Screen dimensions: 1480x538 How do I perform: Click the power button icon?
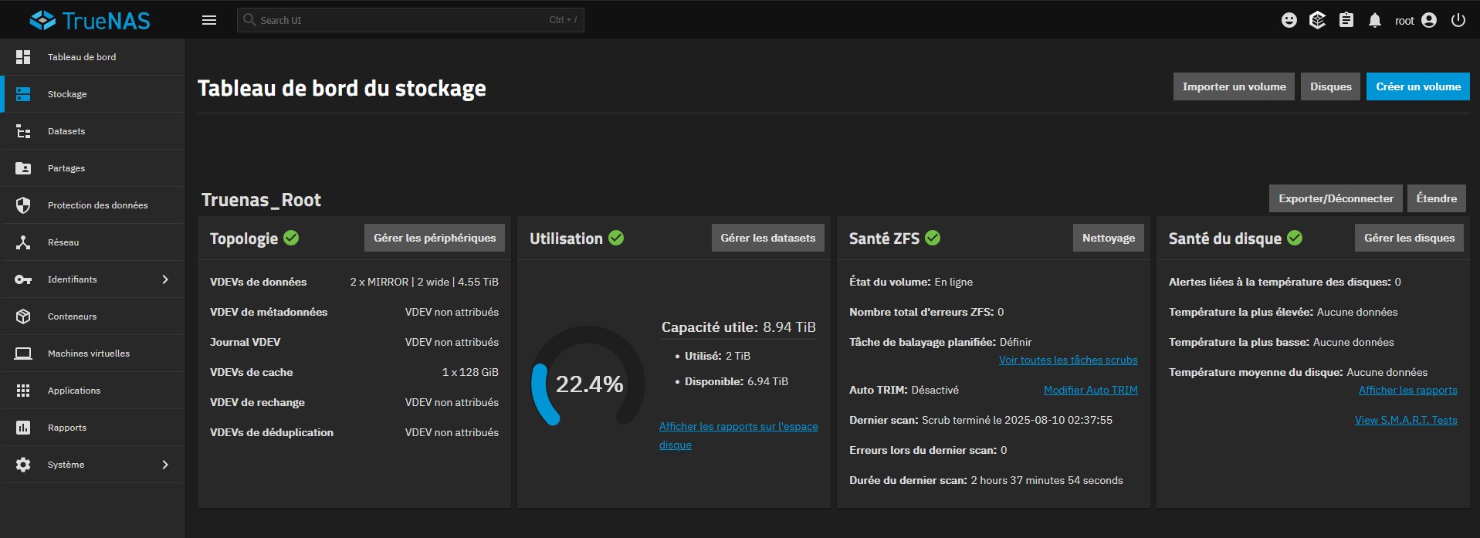[x=1458, y=21]
